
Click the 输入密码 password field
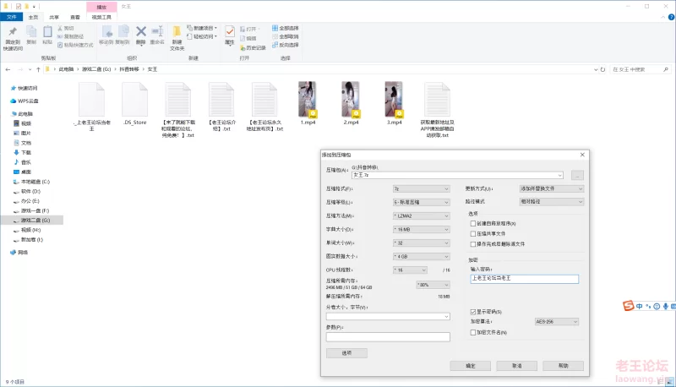[524, 279]
